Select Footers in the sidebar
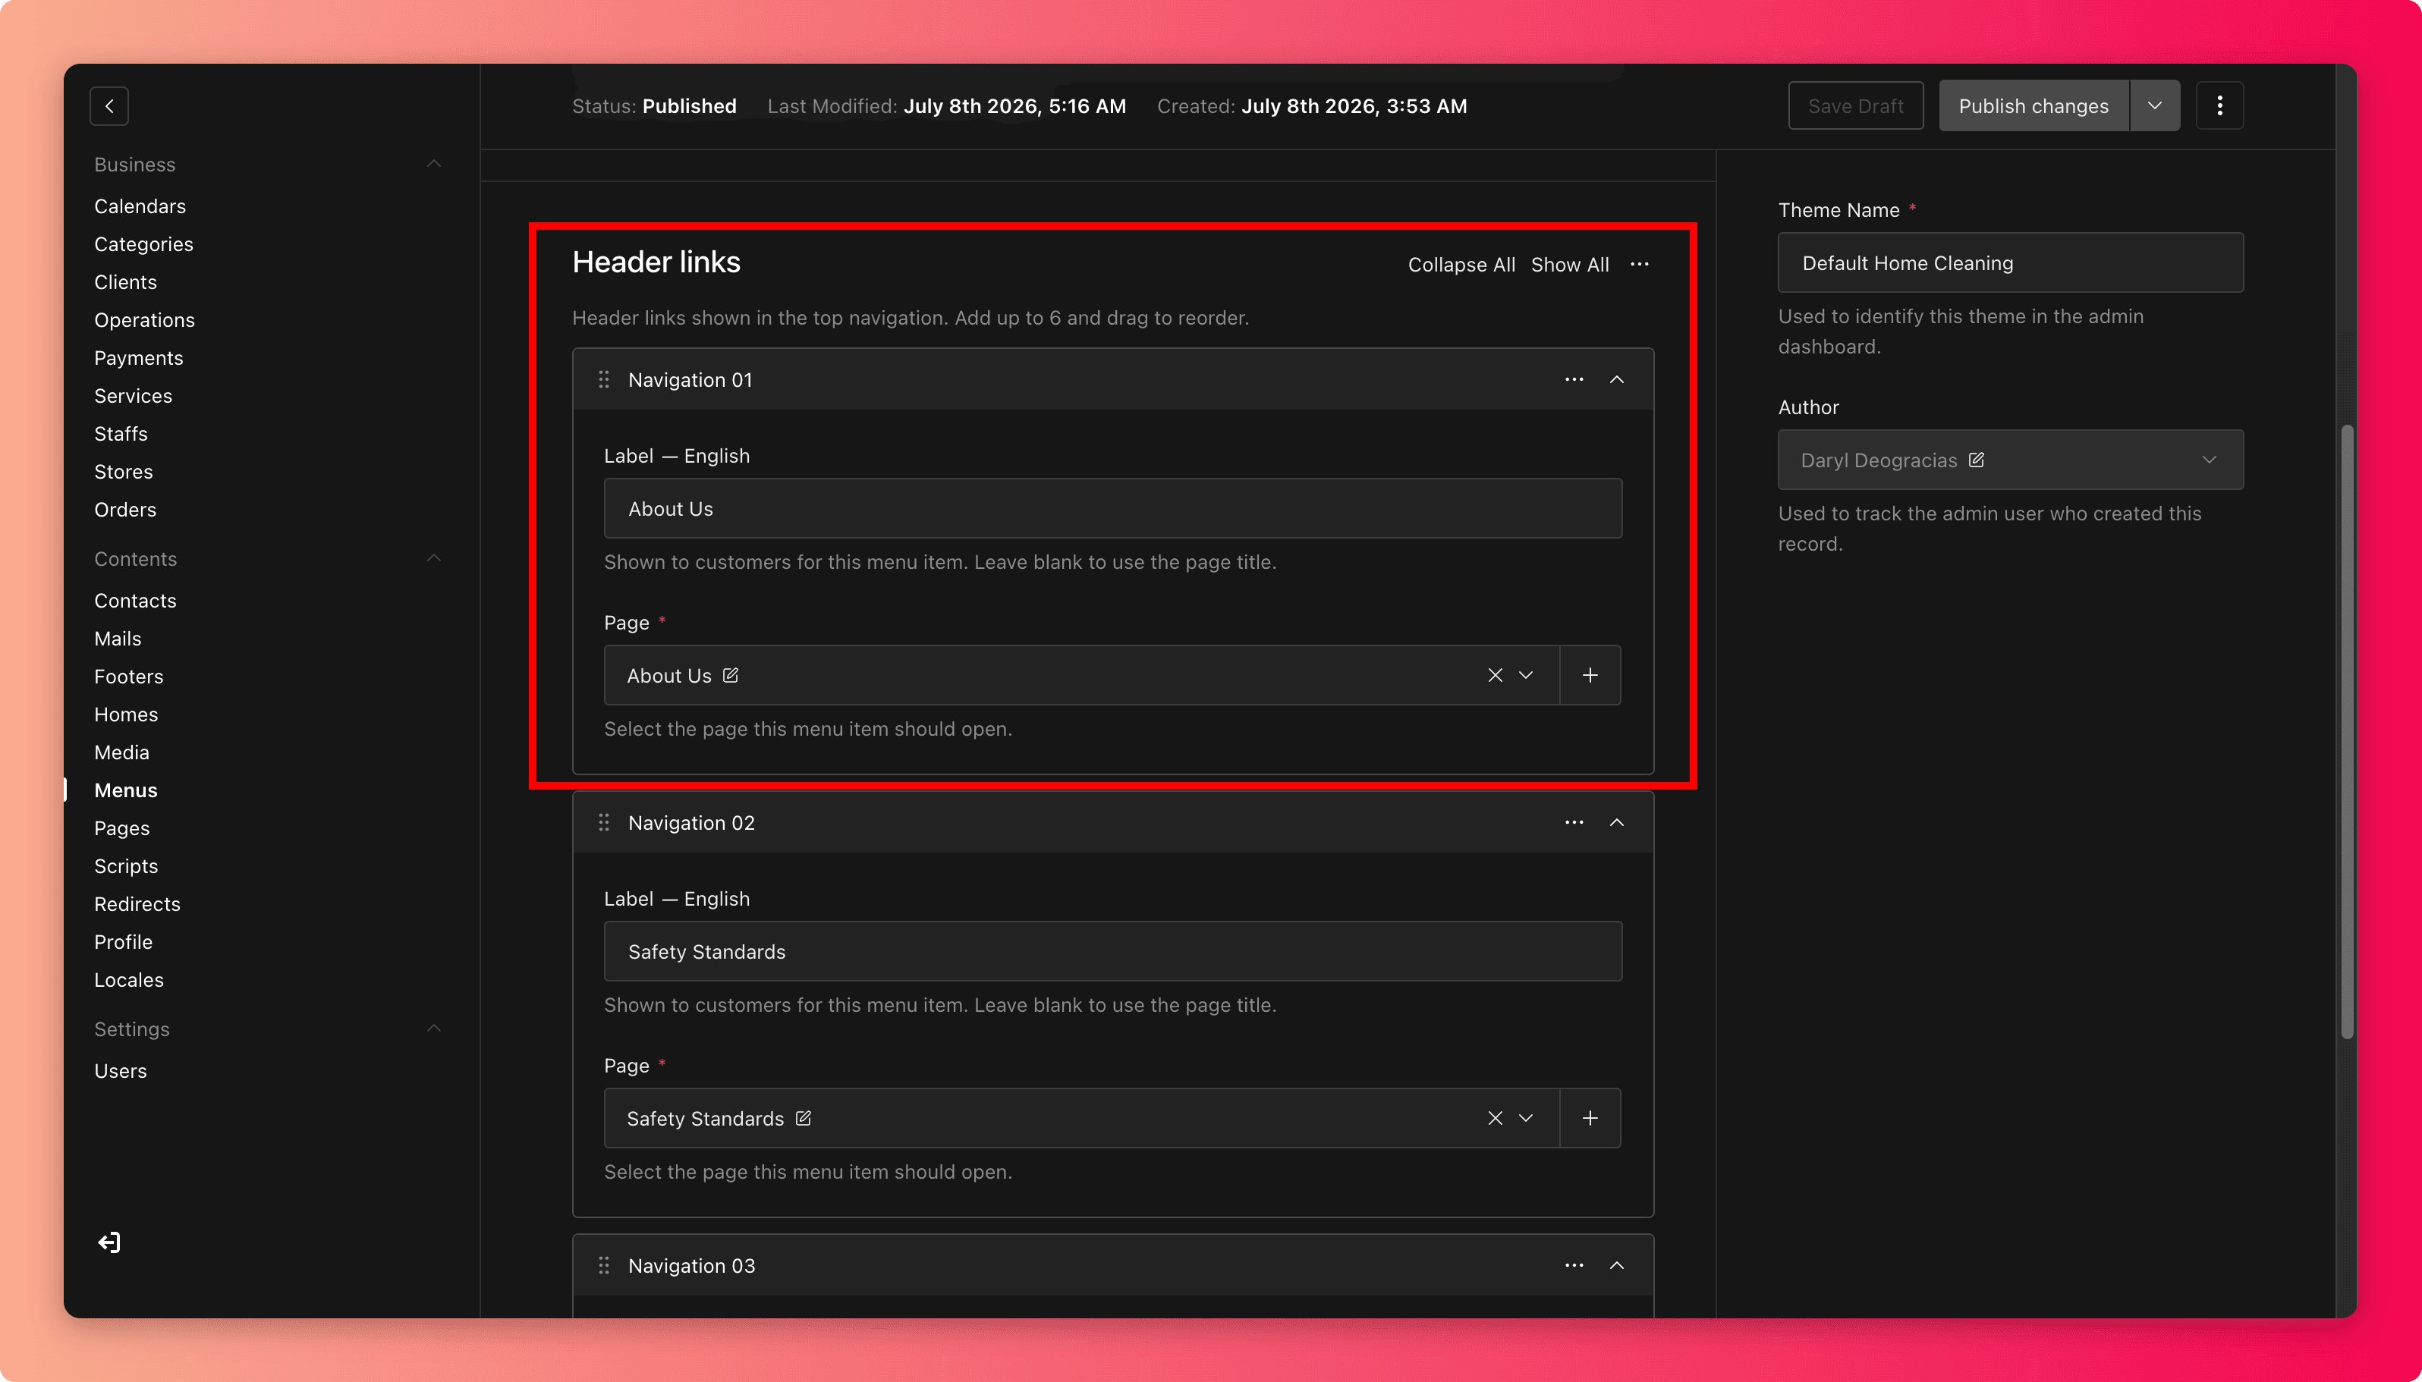 click(128, 677)
